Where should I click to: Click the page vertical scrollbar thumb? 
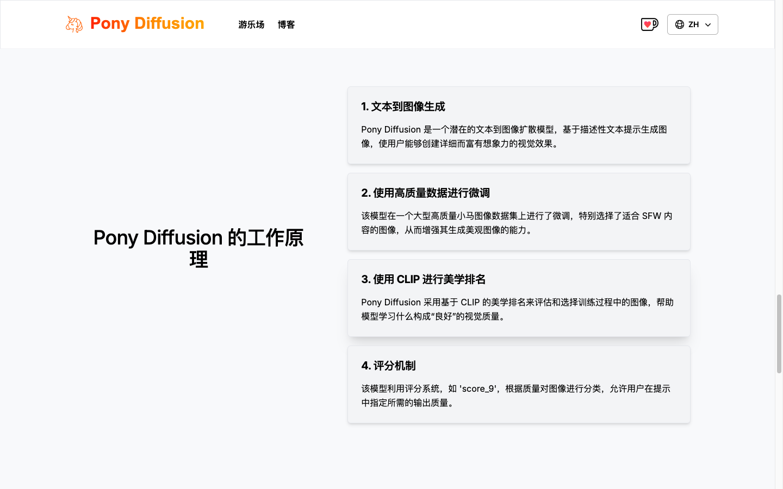coord(779,334)
